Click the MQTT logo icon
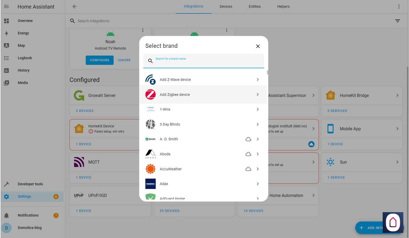The image size is (409, 238). point(79,162)
